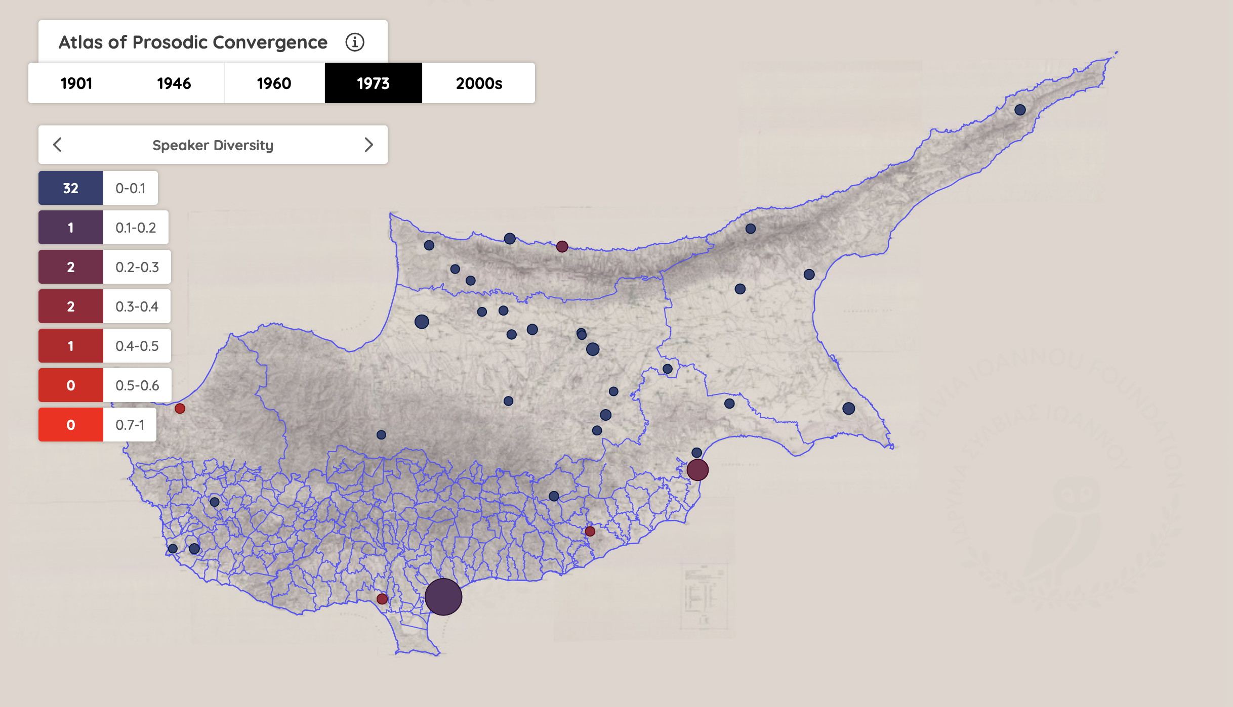Click the red 0.7-1 color swatch

coord(70,424)
